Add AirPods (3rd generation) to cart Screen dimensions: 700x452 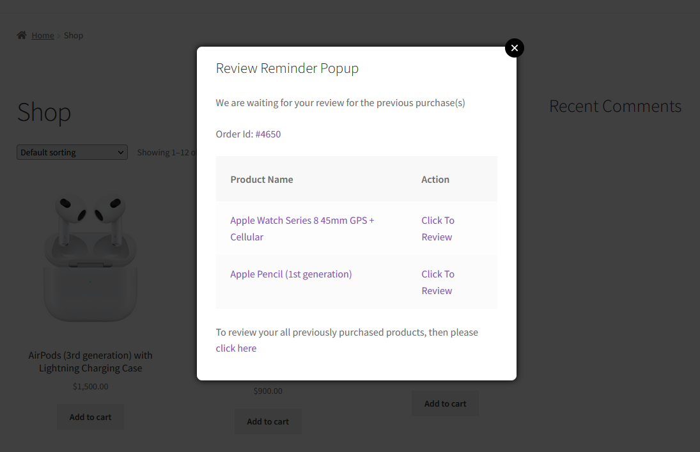coord(90,416)
